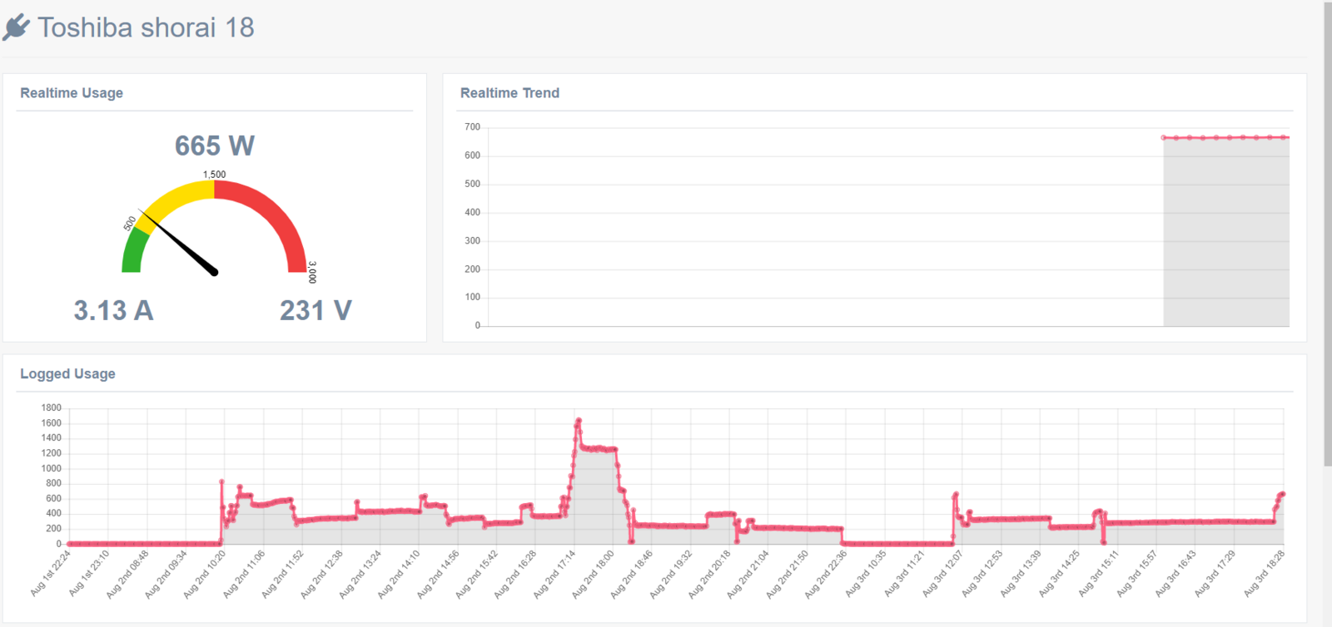Viewport: 1332px width, 627px height.
Task: Click the 1000 axis label in Logged Usage
Action: 51,468
